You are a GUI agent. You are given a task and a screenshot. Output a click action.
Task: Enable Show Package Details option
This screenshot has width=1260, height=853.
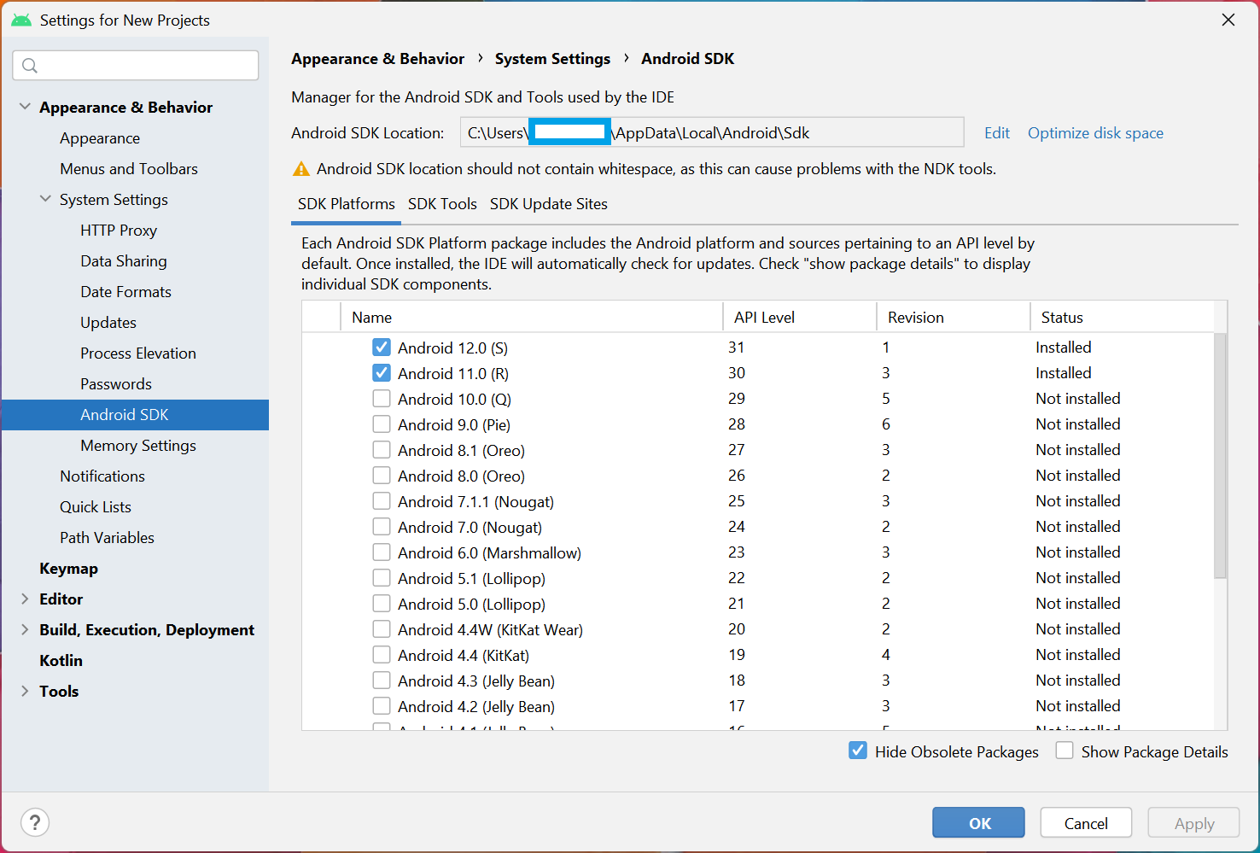pos(1065,751)
